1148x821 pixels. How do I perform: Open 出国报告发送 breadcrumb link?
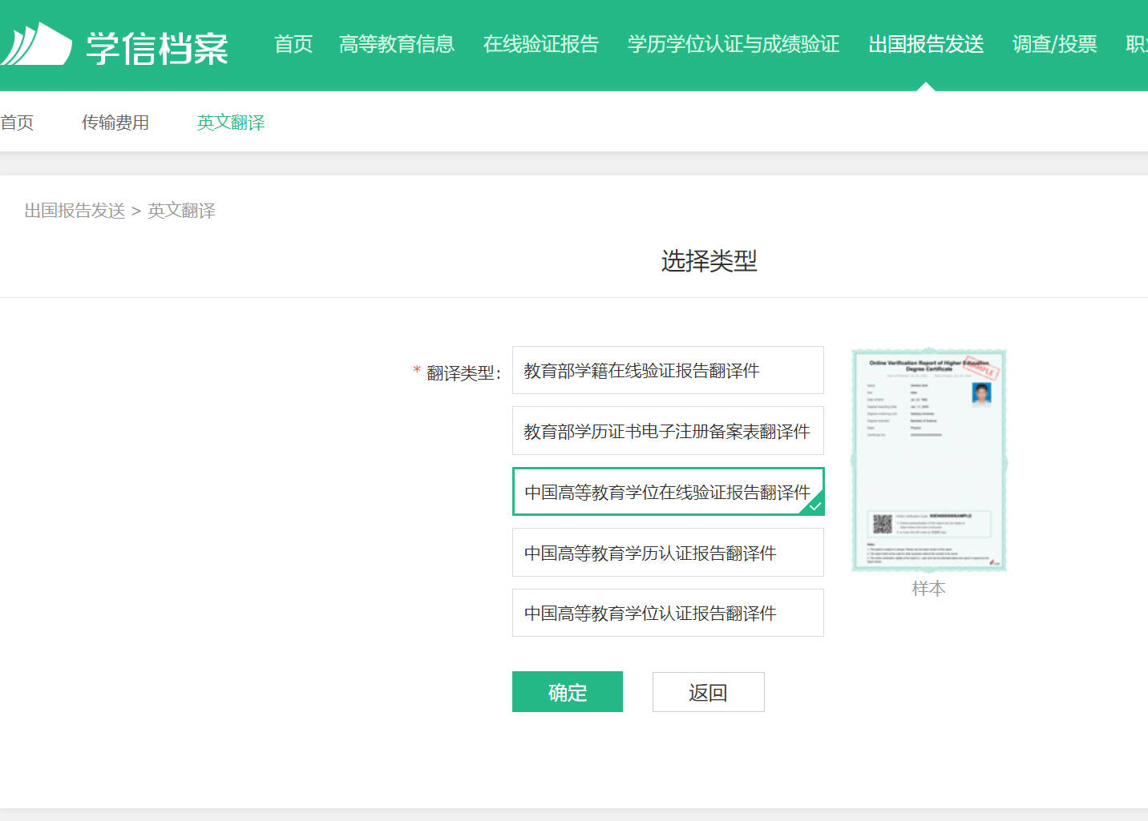point(75,211)
